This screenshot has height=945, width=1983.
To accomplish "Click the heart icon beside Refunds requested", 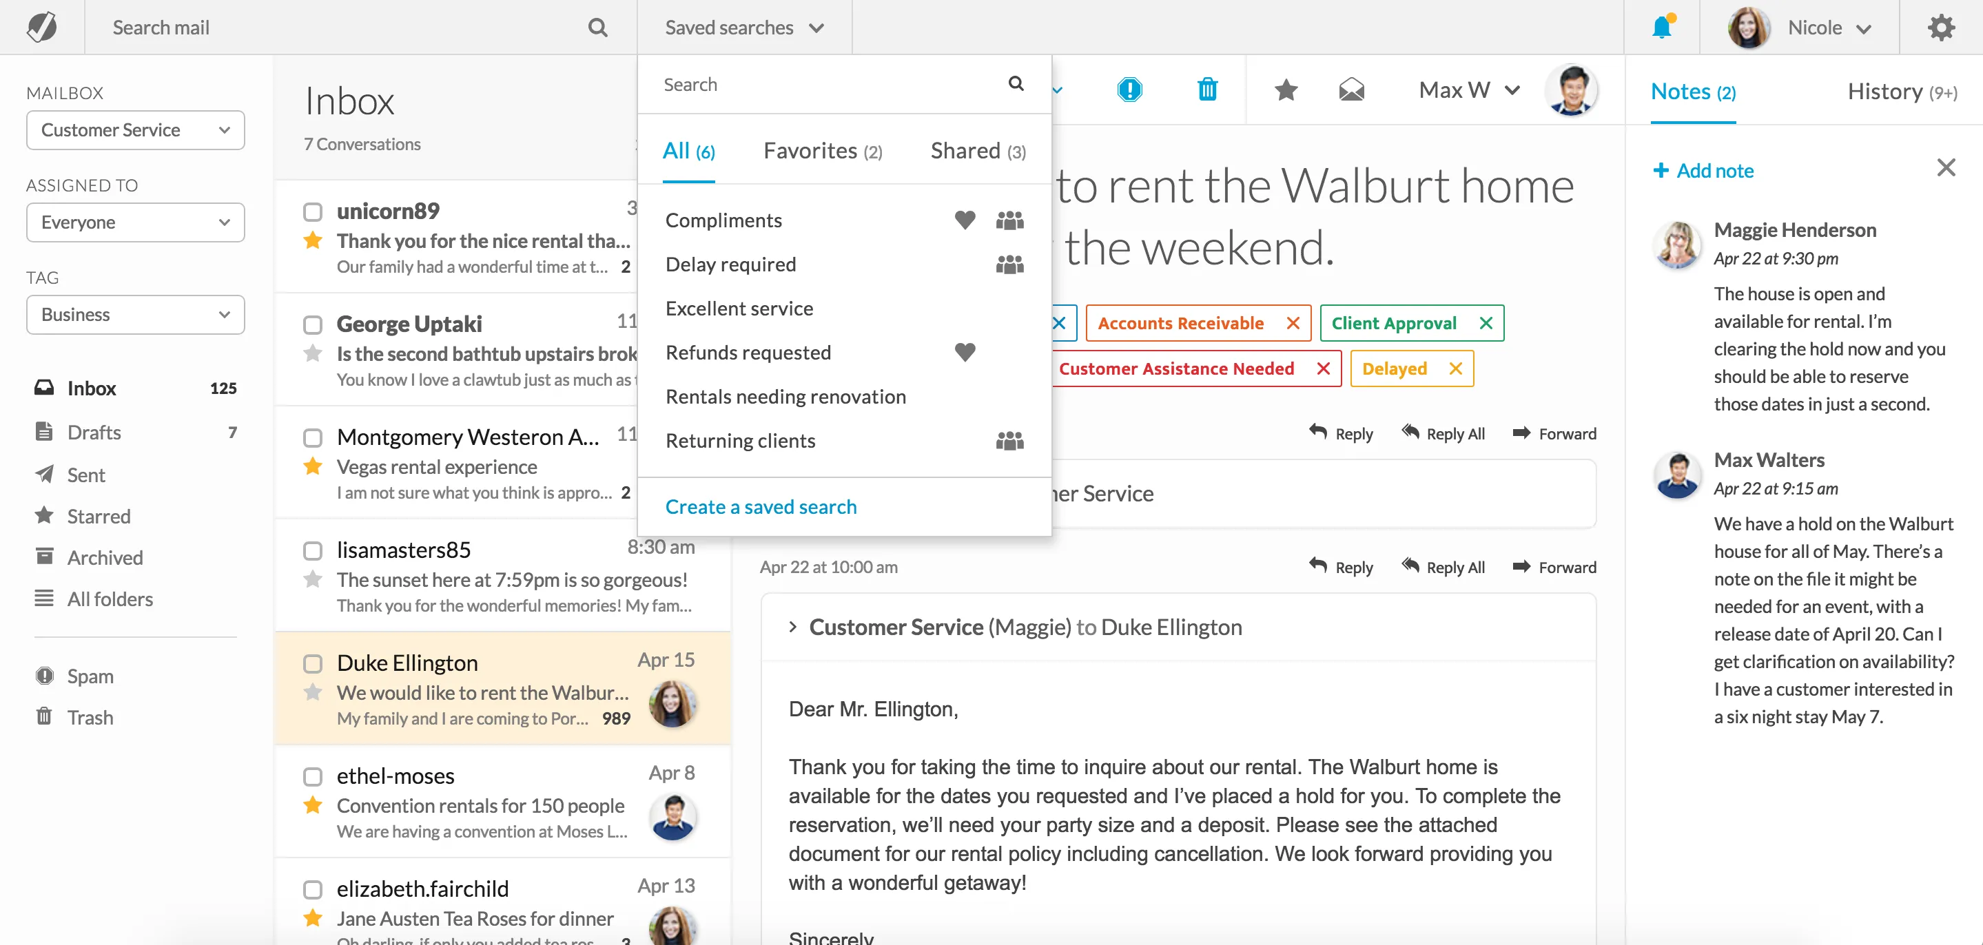I will [x=965, y=353].
